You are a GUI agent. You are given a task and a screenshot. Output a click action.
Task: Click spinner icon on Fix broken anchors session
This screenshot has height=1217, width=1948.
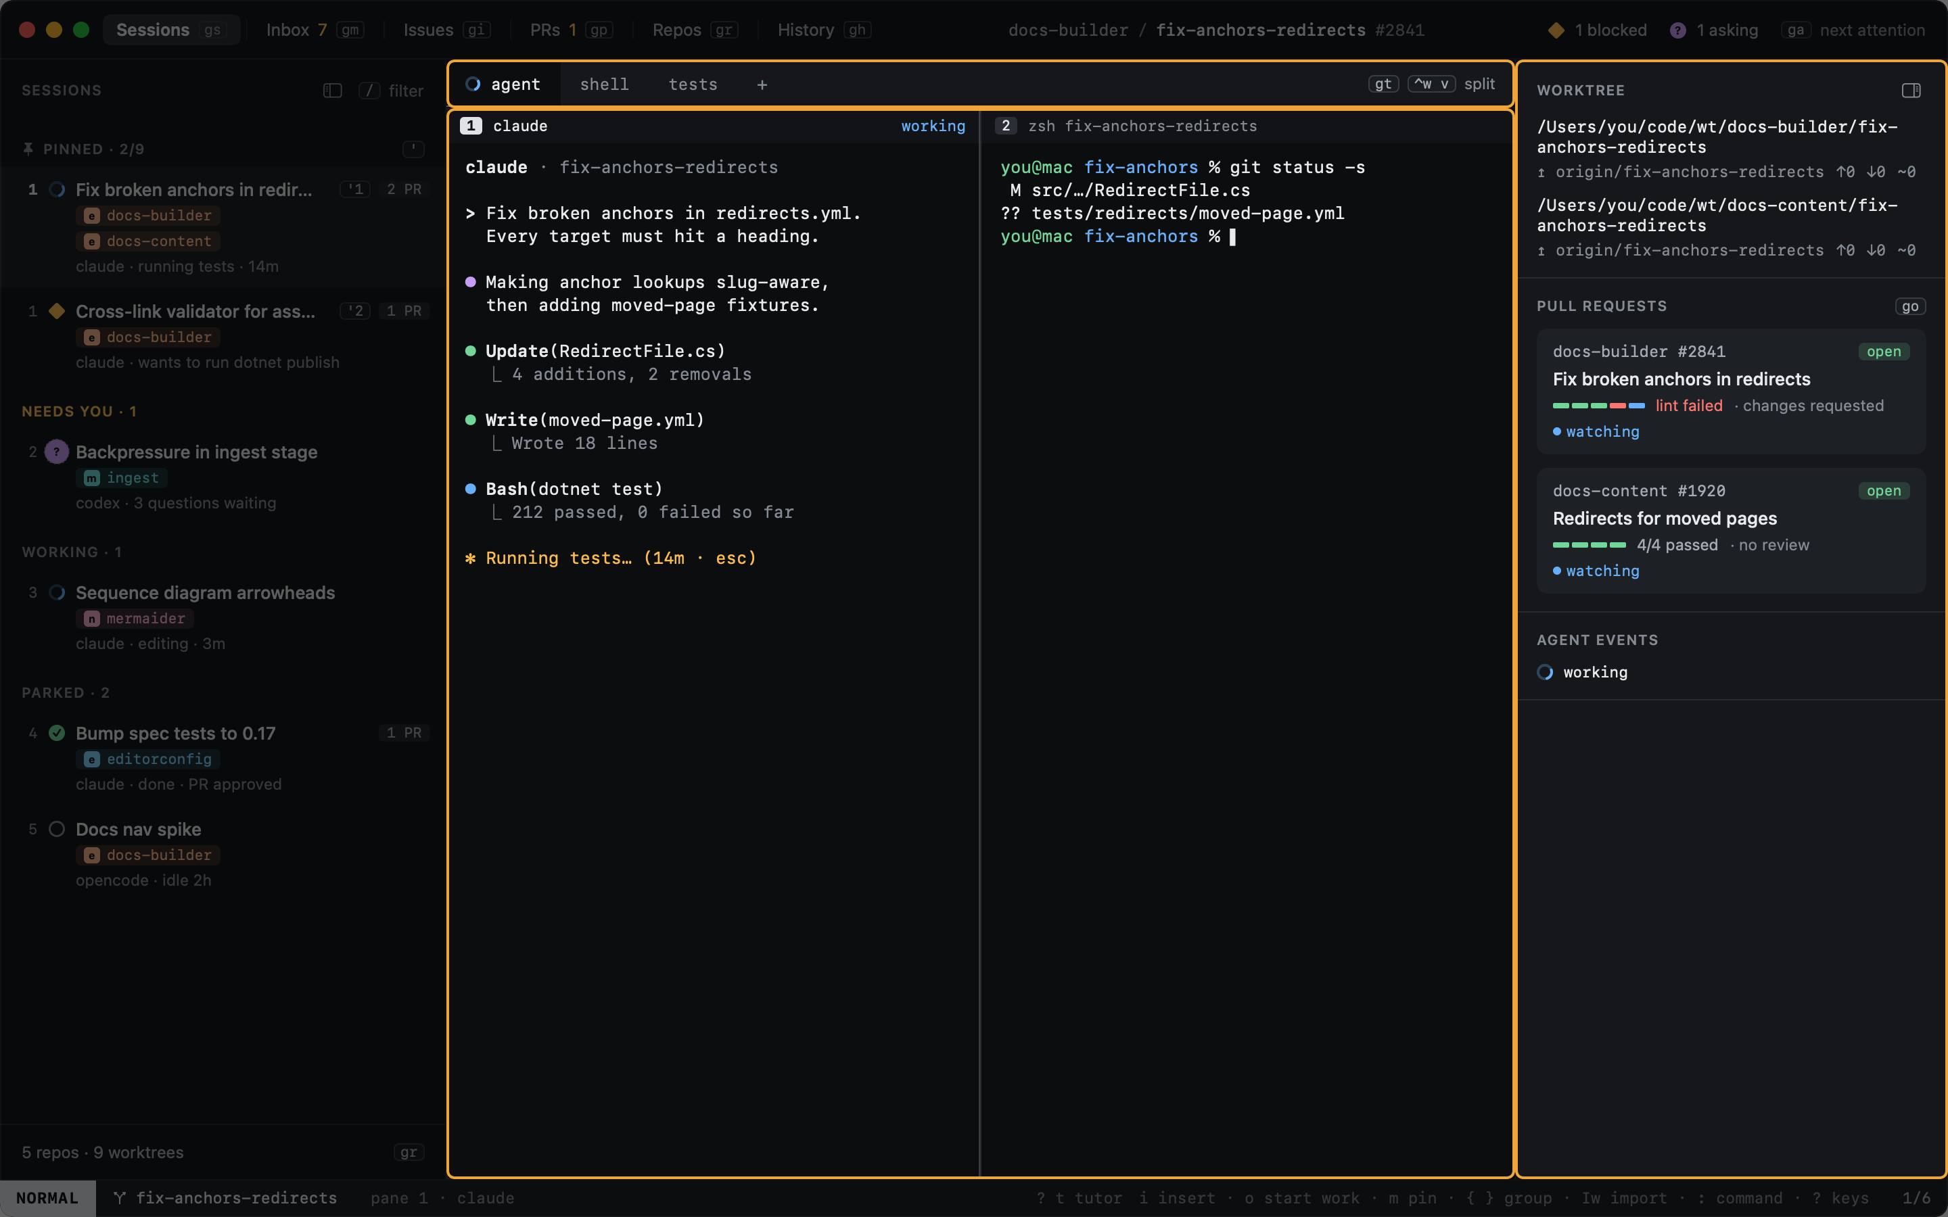(x=56, y=190)
